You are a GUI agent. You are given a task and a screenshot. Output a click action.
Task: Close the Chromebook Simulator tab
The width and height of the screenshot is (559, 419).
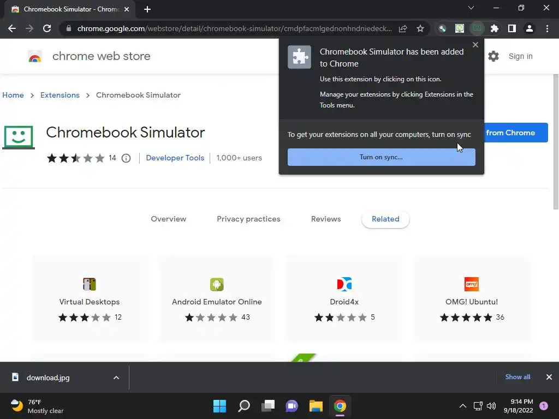coord(127,9)
